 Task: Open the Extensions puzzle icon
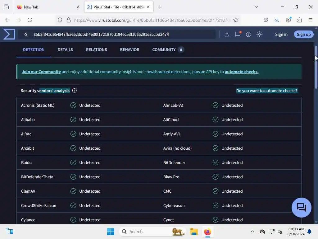click(x=299, y=20)
